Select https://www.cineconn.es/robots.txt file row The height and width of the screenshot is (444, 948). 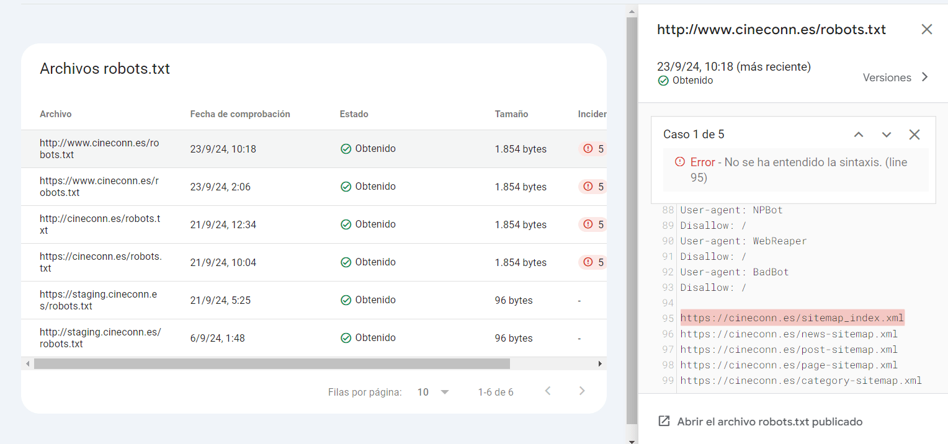pos(314,187)
